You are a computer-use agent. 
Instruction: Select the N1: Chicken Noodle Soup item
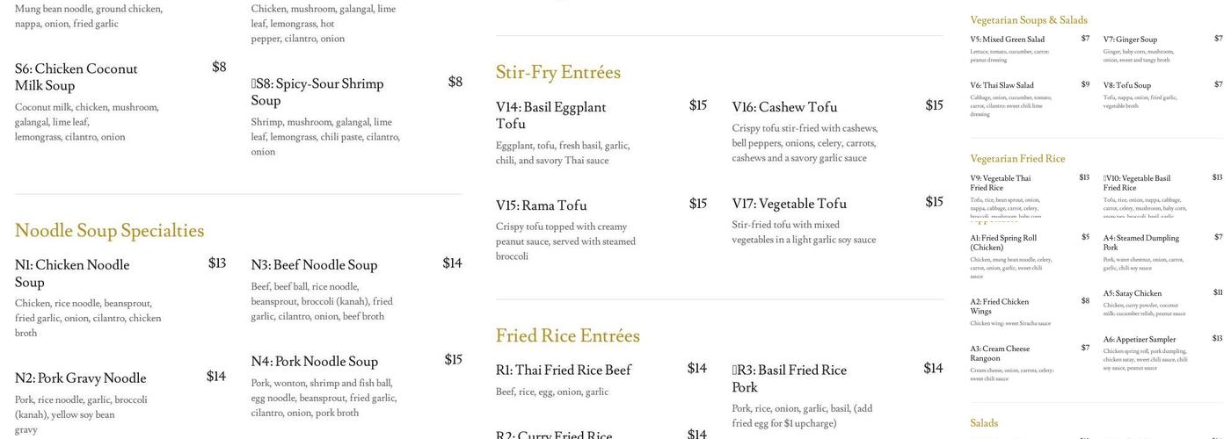pos(72,273)
